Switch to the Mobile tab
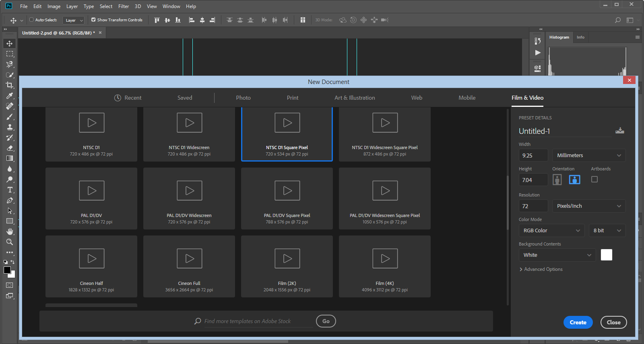The height and width of the screenshot is (344, 644). (467, 98)
